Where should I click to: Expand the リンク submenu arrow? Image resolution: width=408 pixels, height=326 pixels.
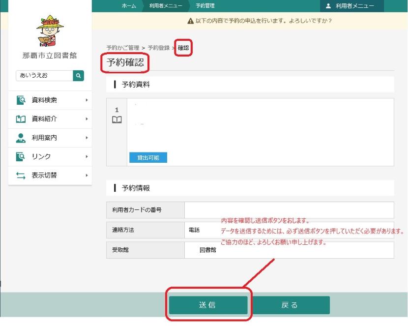click(x=87, y=157)
